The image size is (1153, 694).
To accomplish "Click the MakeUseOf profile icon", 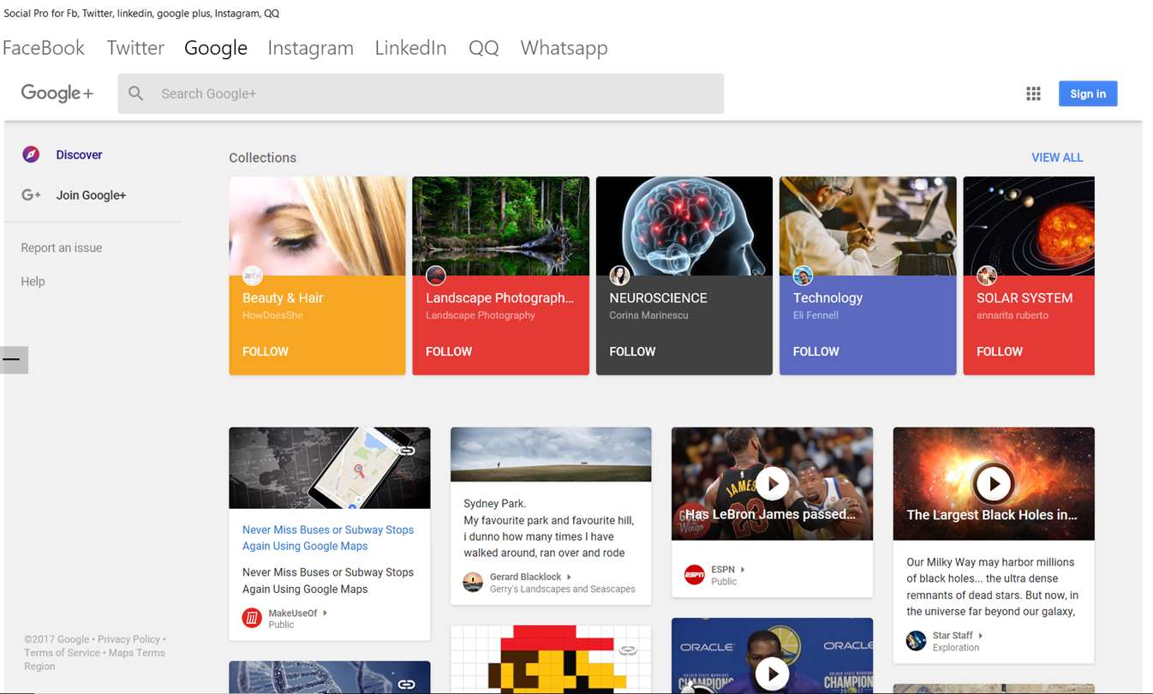I will (x=252, y=618).
